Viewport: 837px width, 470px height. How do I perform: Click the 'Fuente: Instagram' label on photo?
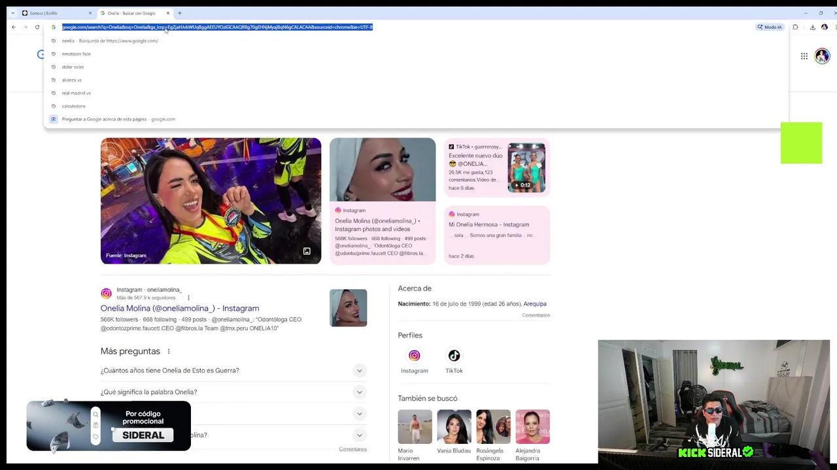tap(126, 255)
